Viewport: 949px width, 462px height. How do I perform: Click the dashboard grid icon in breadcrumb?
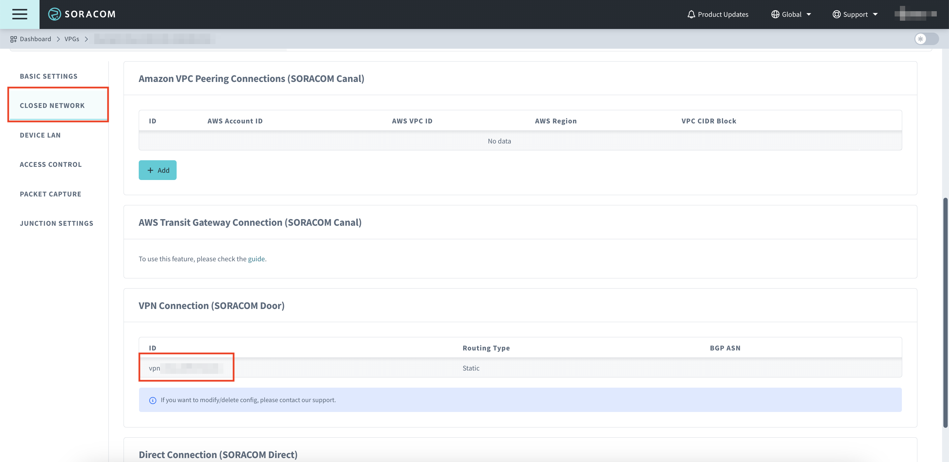tap(13, 38)
